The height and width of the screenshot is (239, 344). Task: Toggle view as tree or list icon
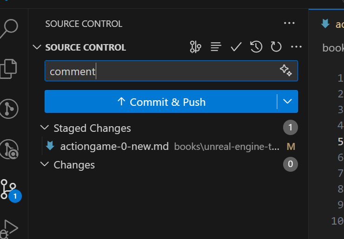point(216,47)
